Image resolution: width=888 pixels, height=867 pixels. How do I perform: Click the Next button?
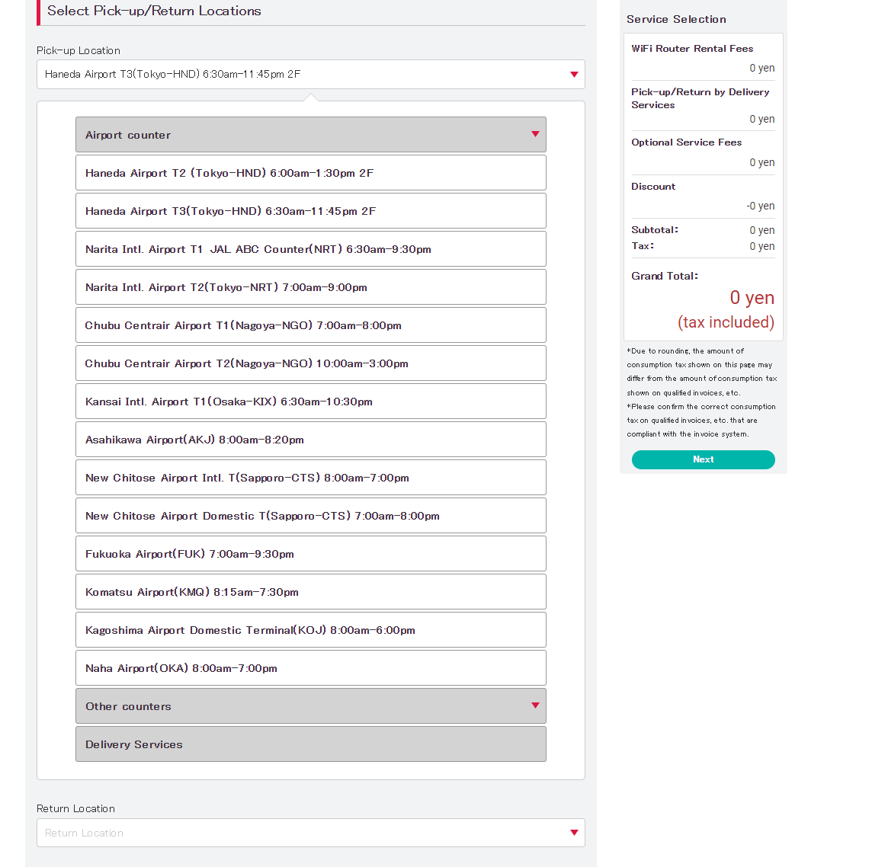(x=703, y=459)
